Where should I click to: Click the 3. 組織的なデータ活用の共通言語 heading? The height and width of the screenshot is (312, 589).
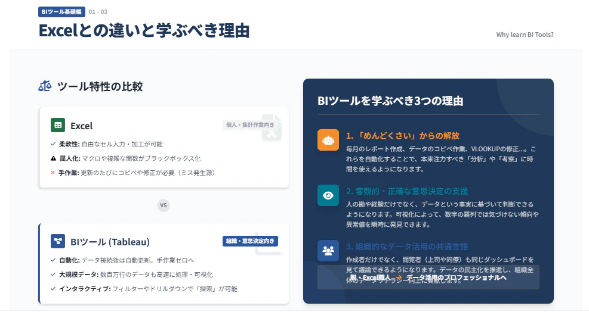coord(407,247)
